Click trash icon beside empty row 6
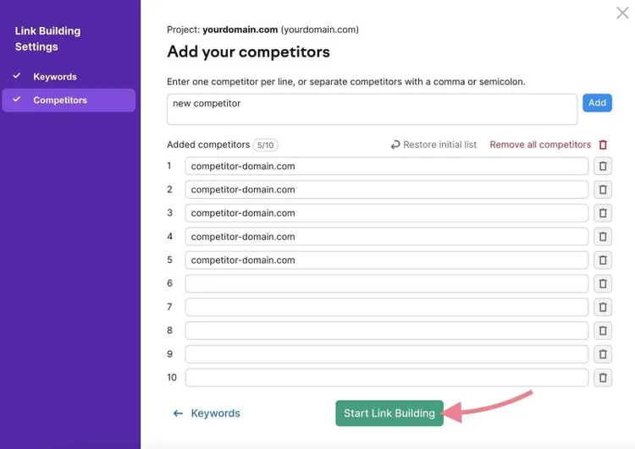Image resolution: width=635 pixels, height=449 pixels. point(603,283)
